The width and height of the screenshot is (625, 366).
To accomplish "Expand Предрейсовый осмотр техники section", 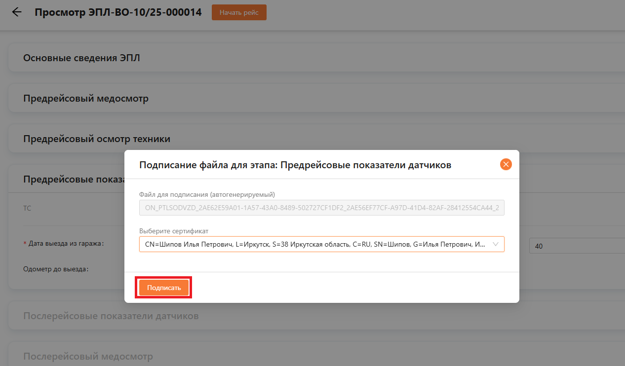I will coord(96,139).
